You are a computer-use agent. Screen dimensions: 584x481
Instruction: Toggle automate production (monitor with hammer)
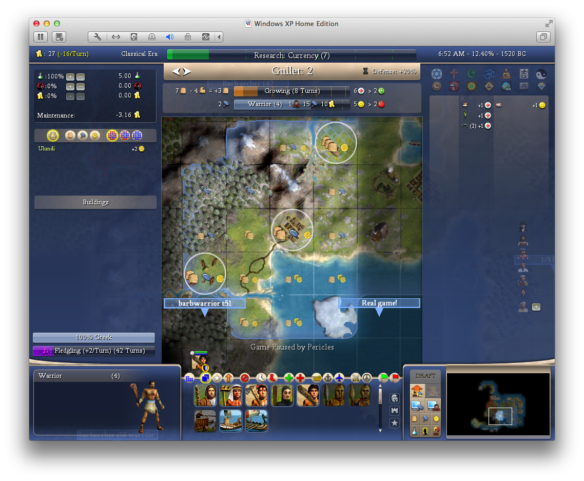click(417, 405)
